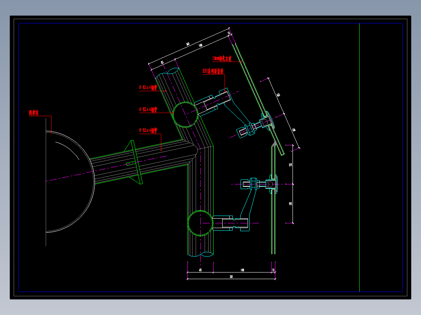Select the topmost Ø 83x4钢管 label
421x315 pixels.
(x=148, y=87)
